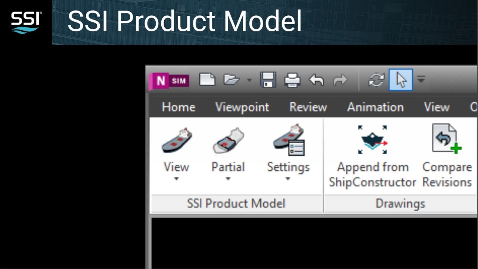Print using the printer icon
Viewport: 478px width, 269px height.
coord(292,80)
